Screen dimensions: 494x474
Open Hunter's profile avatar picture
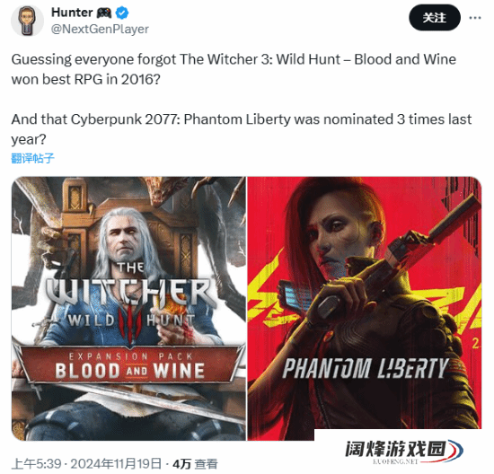[27, 21]
